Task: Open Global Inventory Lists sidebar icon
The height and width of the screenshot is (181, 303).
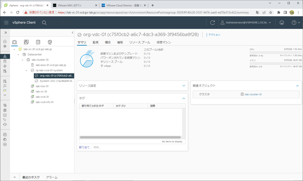Action: [5, 71]
